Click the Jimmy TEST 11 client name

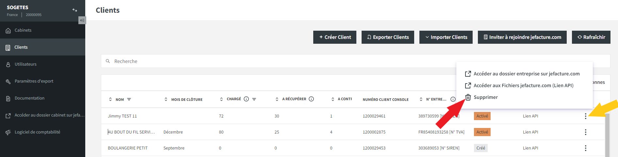point(122,116)
